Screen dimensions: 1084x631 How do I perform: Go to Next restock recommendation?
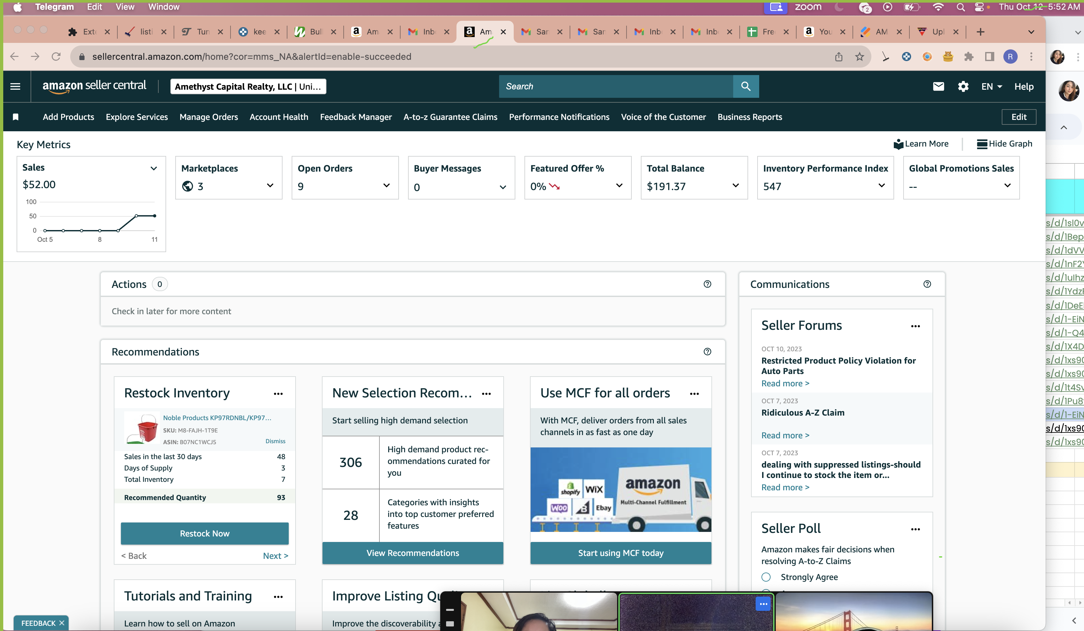coord(275,556)
